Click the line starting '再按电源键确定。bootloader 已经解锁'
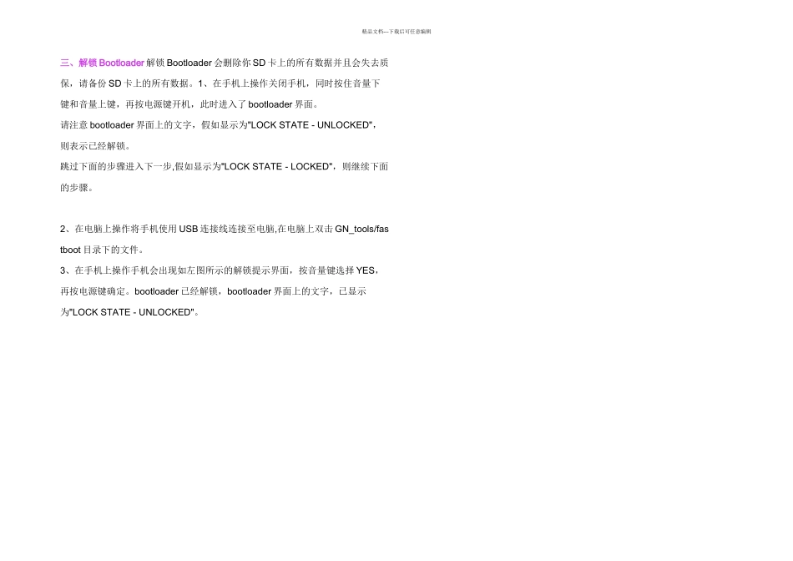 213,291
